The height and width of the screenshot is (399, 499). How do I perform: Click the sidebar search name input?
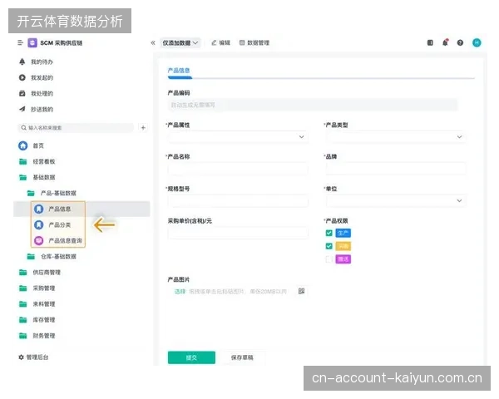coord(76,127)
